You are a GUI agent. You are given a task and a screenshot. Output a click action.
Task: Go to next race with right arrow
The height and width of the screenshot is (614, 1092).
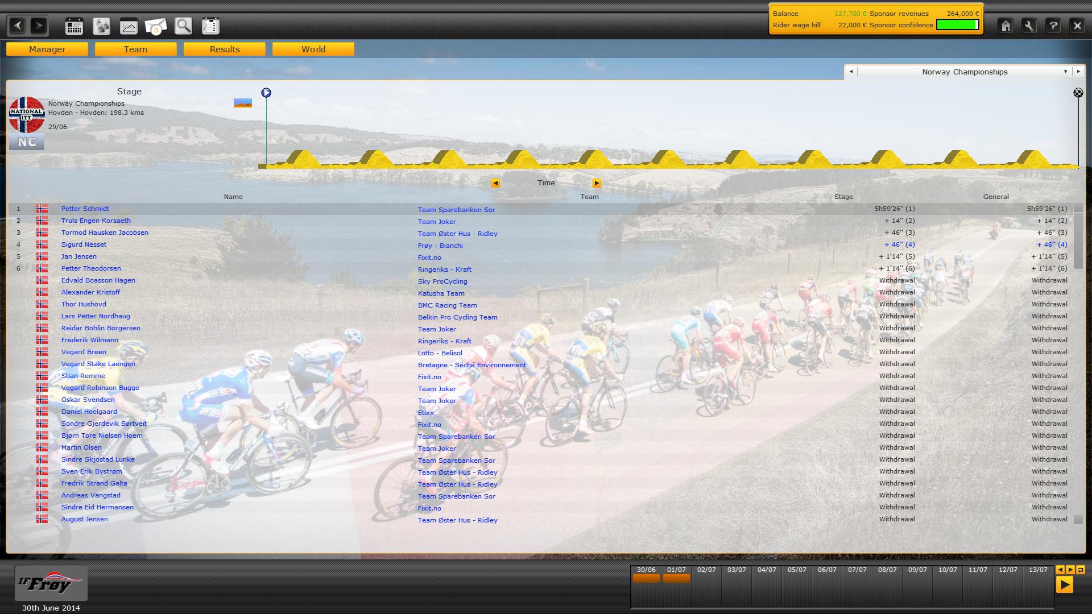coord(1078,72)
